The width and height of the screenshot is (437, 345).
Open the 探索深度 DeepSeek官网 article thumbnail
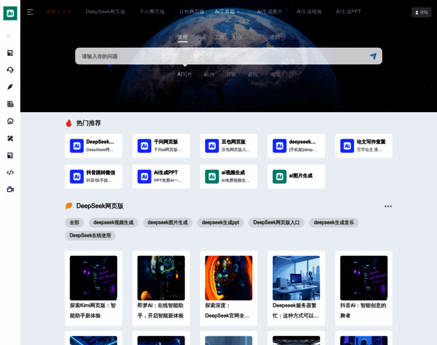click(x=228, y=278)
